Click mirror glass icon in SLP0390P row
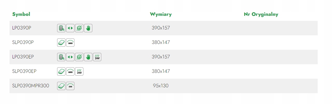 (61, 43)
